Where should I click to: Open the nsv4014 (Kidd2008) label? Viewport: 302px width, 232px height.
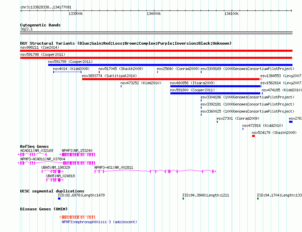click(71, 69)
